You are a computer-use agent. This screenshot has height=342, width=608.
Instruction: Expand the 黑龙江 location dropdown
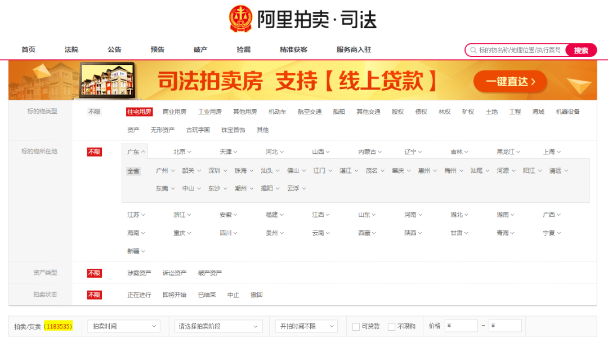click(x=508, y=152)
